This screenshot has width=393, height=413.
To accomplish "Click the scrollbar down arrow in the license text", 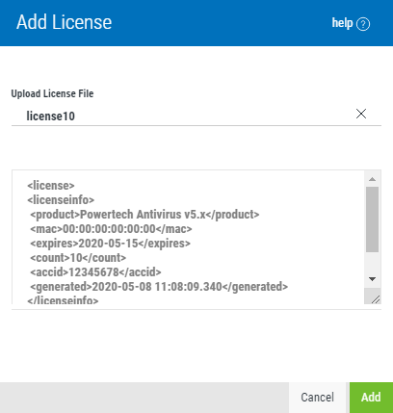I will [372, 279].
